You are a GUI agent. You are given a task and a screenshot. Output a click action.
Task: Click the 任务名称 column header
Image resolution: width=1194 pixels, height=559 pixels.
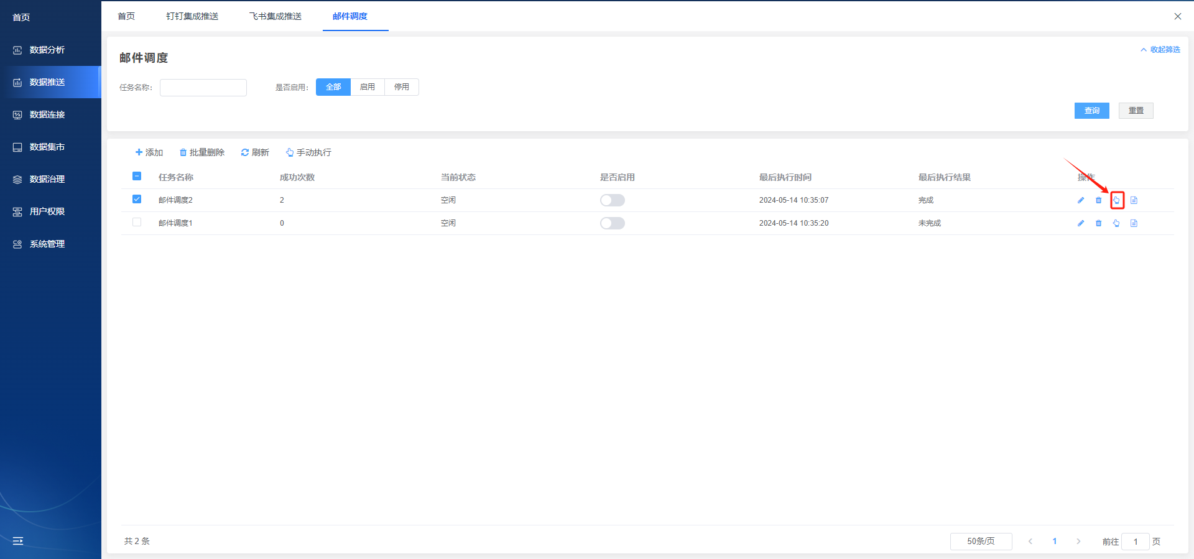[x=176, y=177]
